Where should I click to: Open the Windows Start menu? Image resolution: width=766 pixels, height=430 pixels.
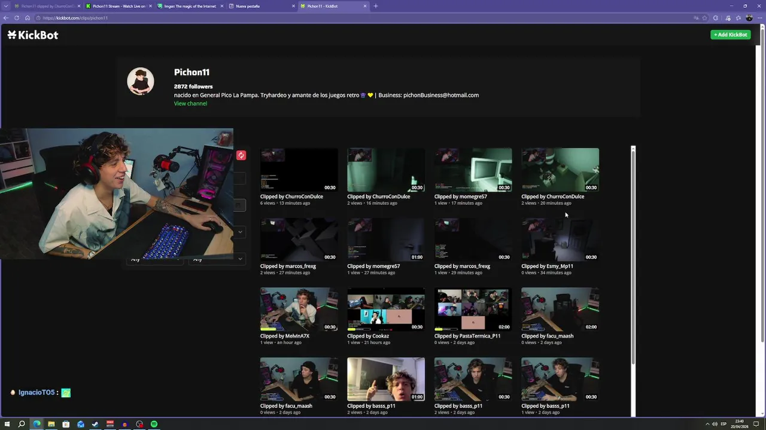click(7, 424)
